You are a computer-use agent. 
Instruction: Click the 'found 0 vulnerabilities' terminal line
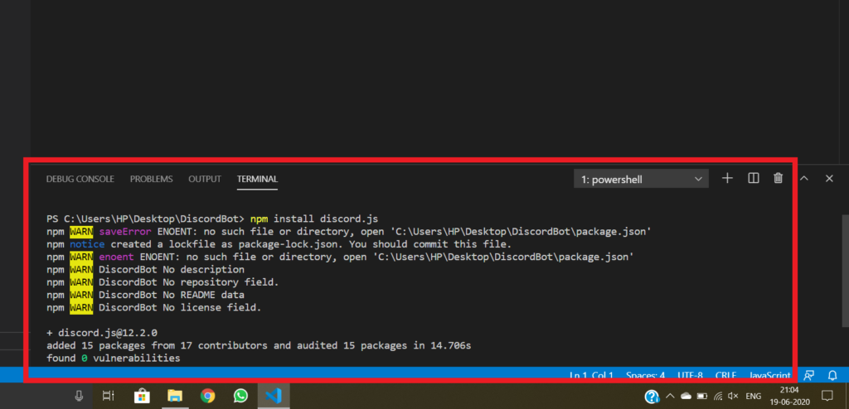tap(113, 358)
